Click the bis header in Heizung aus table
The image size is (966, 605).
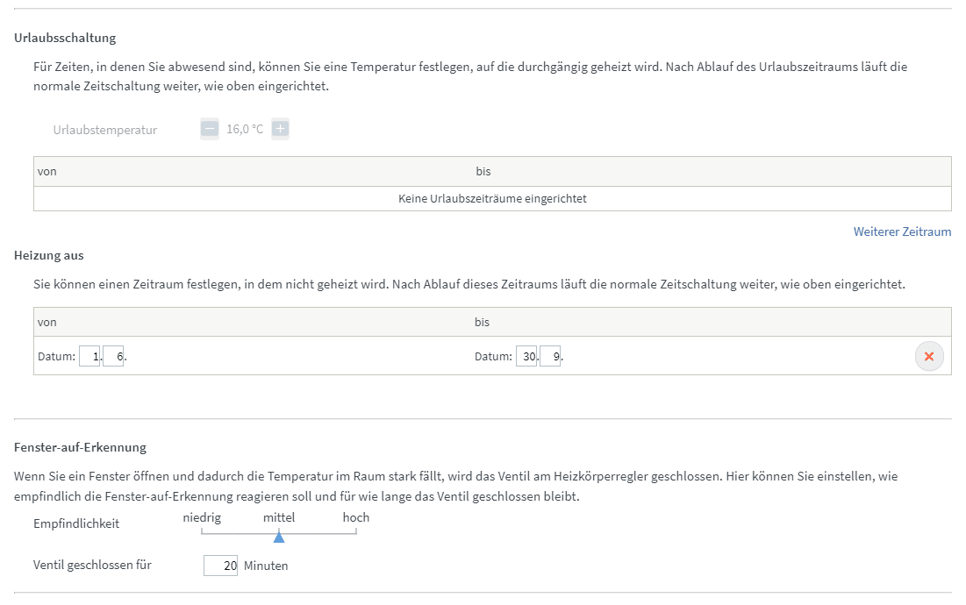[483, 323]
